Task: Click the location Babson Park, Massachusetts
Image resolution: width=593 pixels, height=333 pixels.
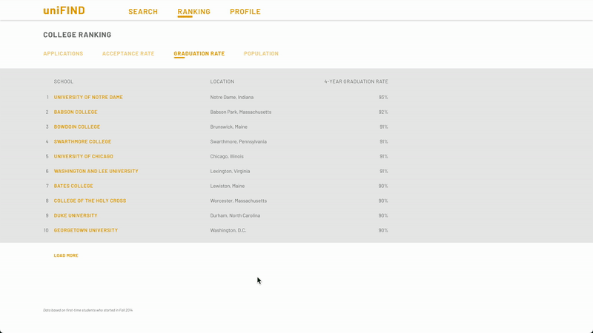Action: click(240, 112)
